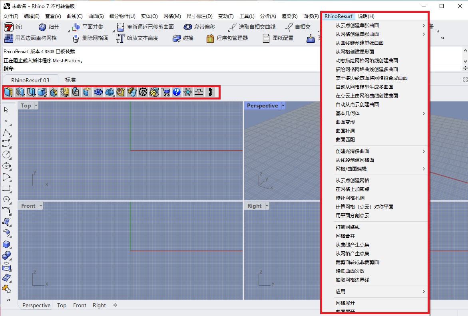Select the blue Box solid tool
This screenshot has width=468, height=316.
tap(6, 244)
